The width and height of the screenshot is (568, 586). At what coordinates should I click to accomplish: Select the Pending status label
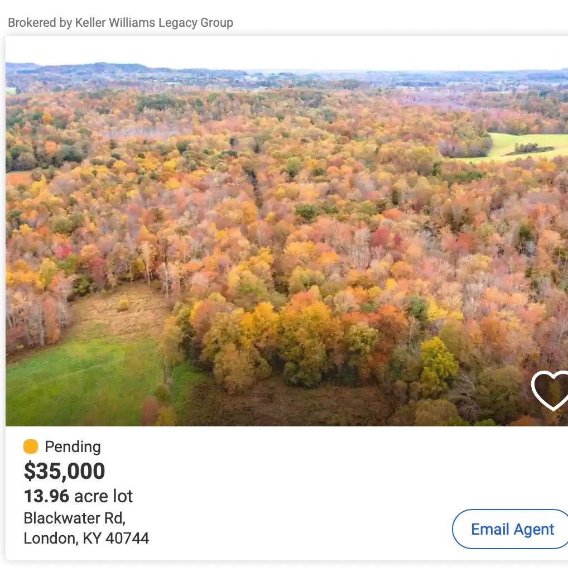[73, 446]
